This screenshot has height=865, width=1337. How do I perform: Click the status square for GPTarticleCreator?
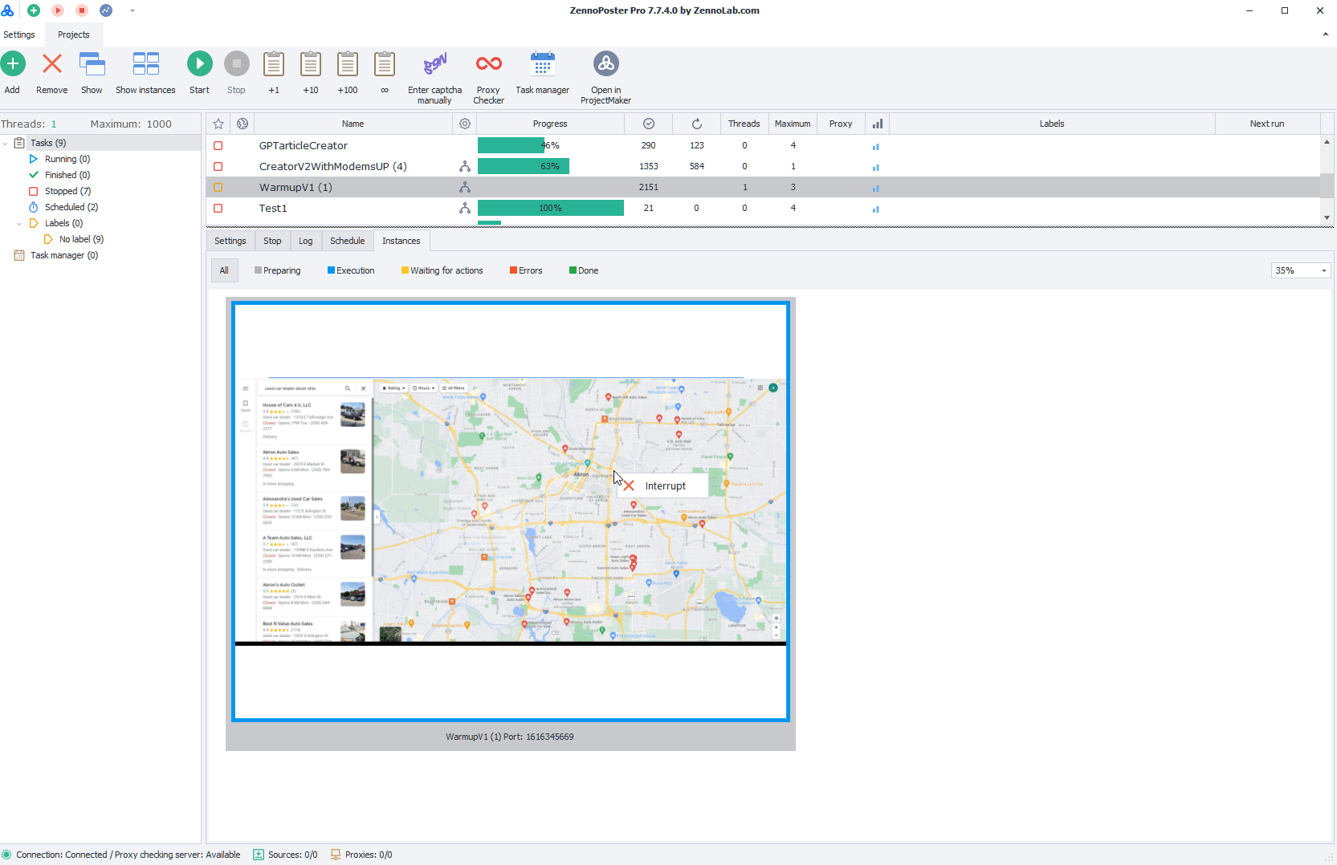click(x=218, y=146)
